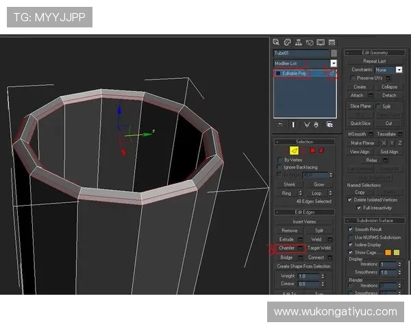This screenshot has width=411, height=329.
Task: Open Relax settings box icon
Action: 385,160
